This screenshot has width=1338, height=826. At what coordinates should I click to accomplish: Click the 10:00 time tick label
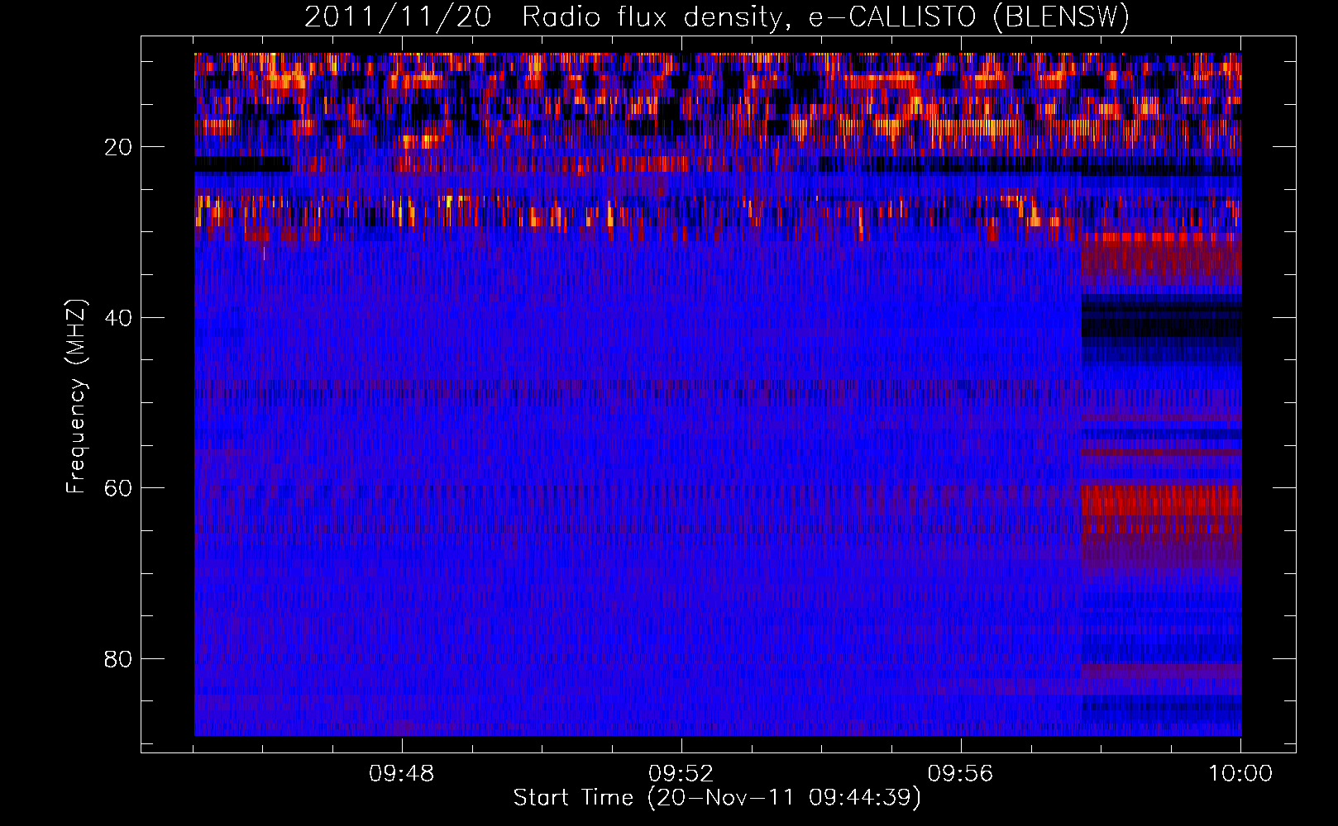(1240, 774)
